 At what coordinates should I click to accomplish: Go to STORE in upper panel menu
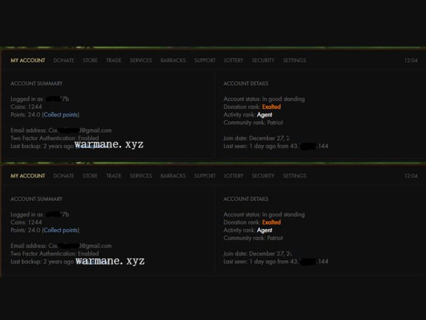pyautogui.click(x=90, y=60)
